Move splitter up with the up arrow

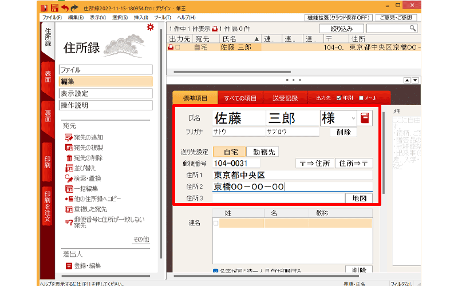coord(407,80)
